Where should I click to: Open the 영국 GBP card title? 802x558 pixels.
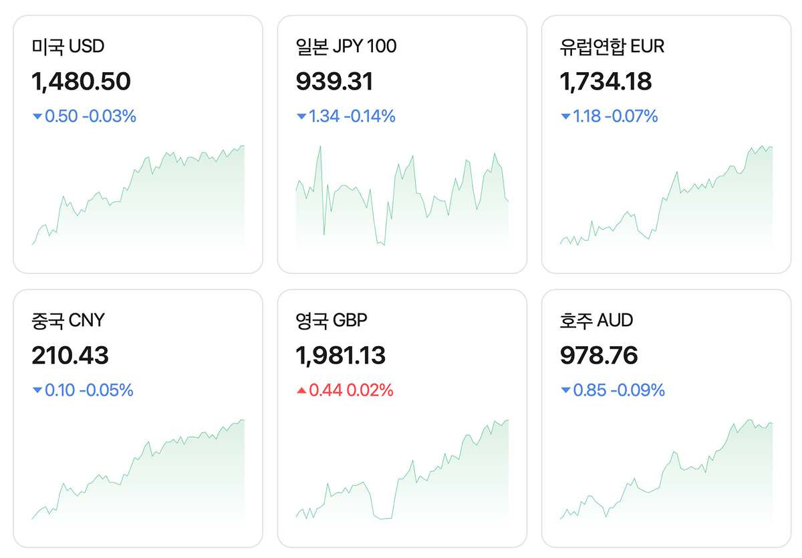pyautogui.click(x=331, y=320)
